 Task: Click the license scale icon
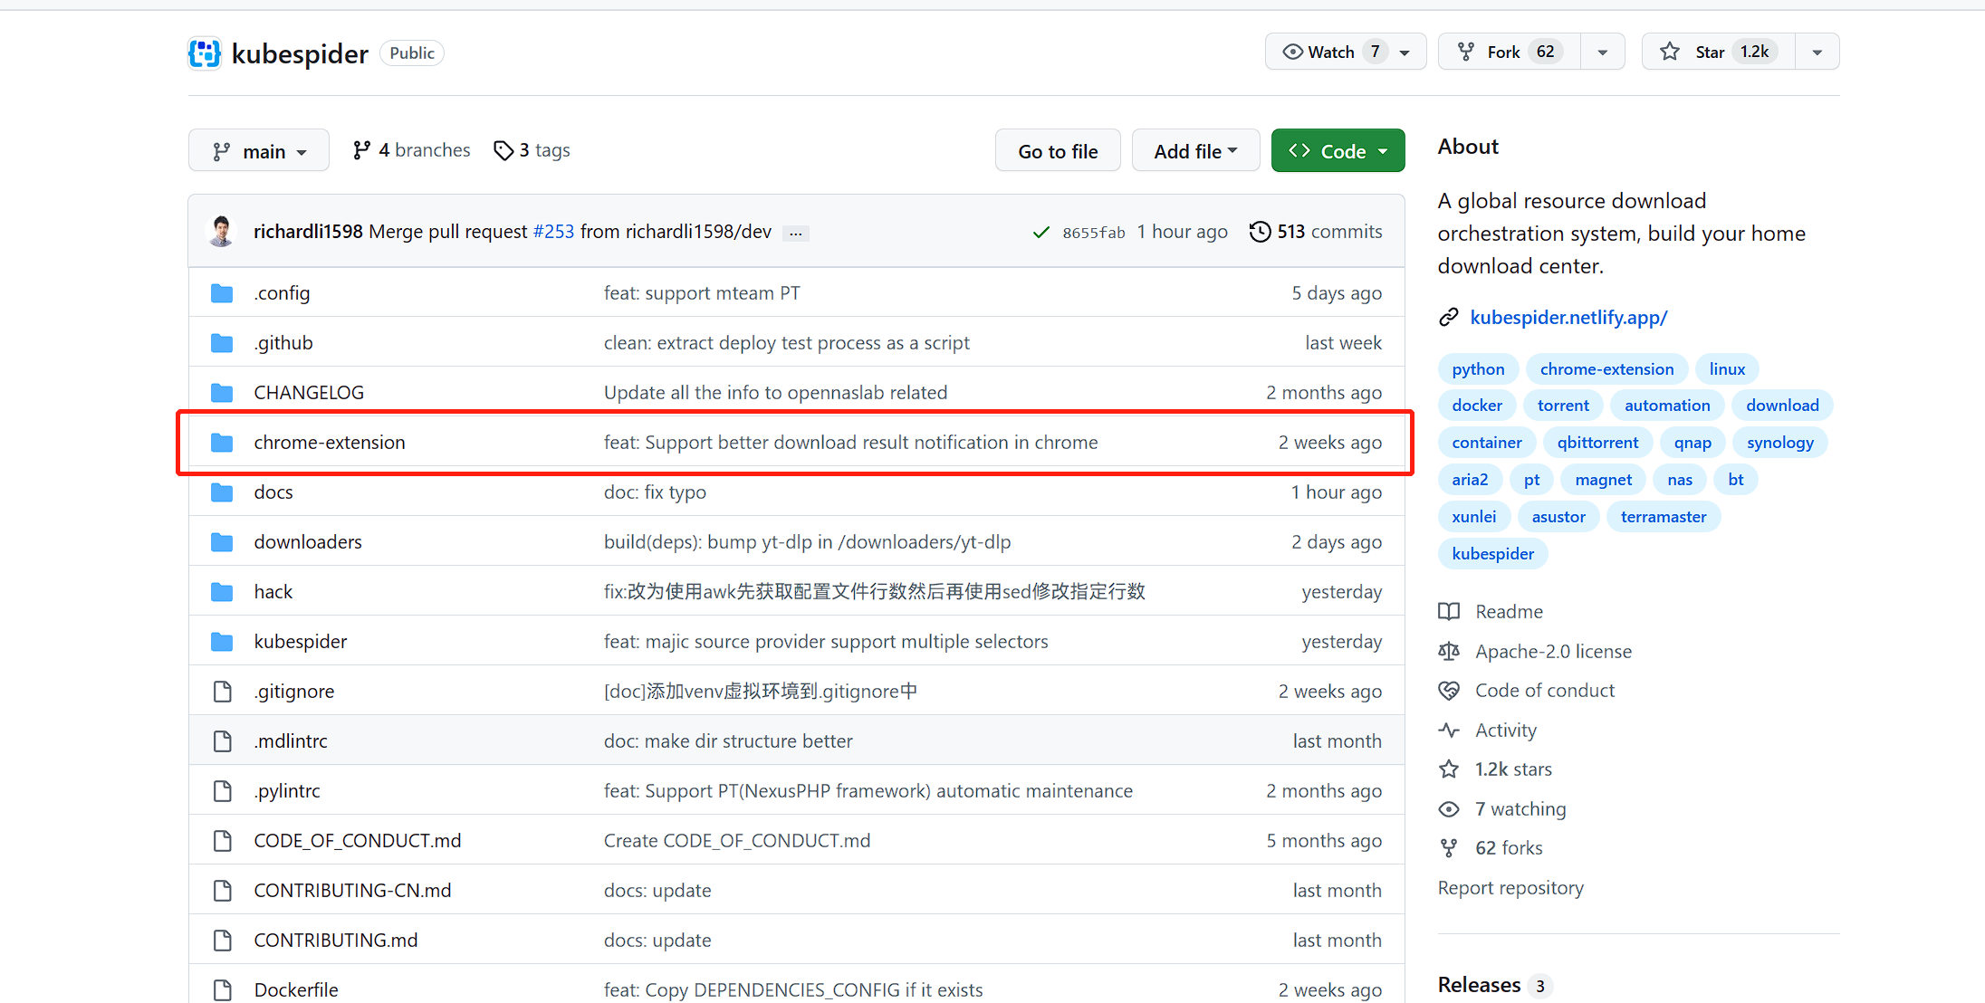[1449, 652]
